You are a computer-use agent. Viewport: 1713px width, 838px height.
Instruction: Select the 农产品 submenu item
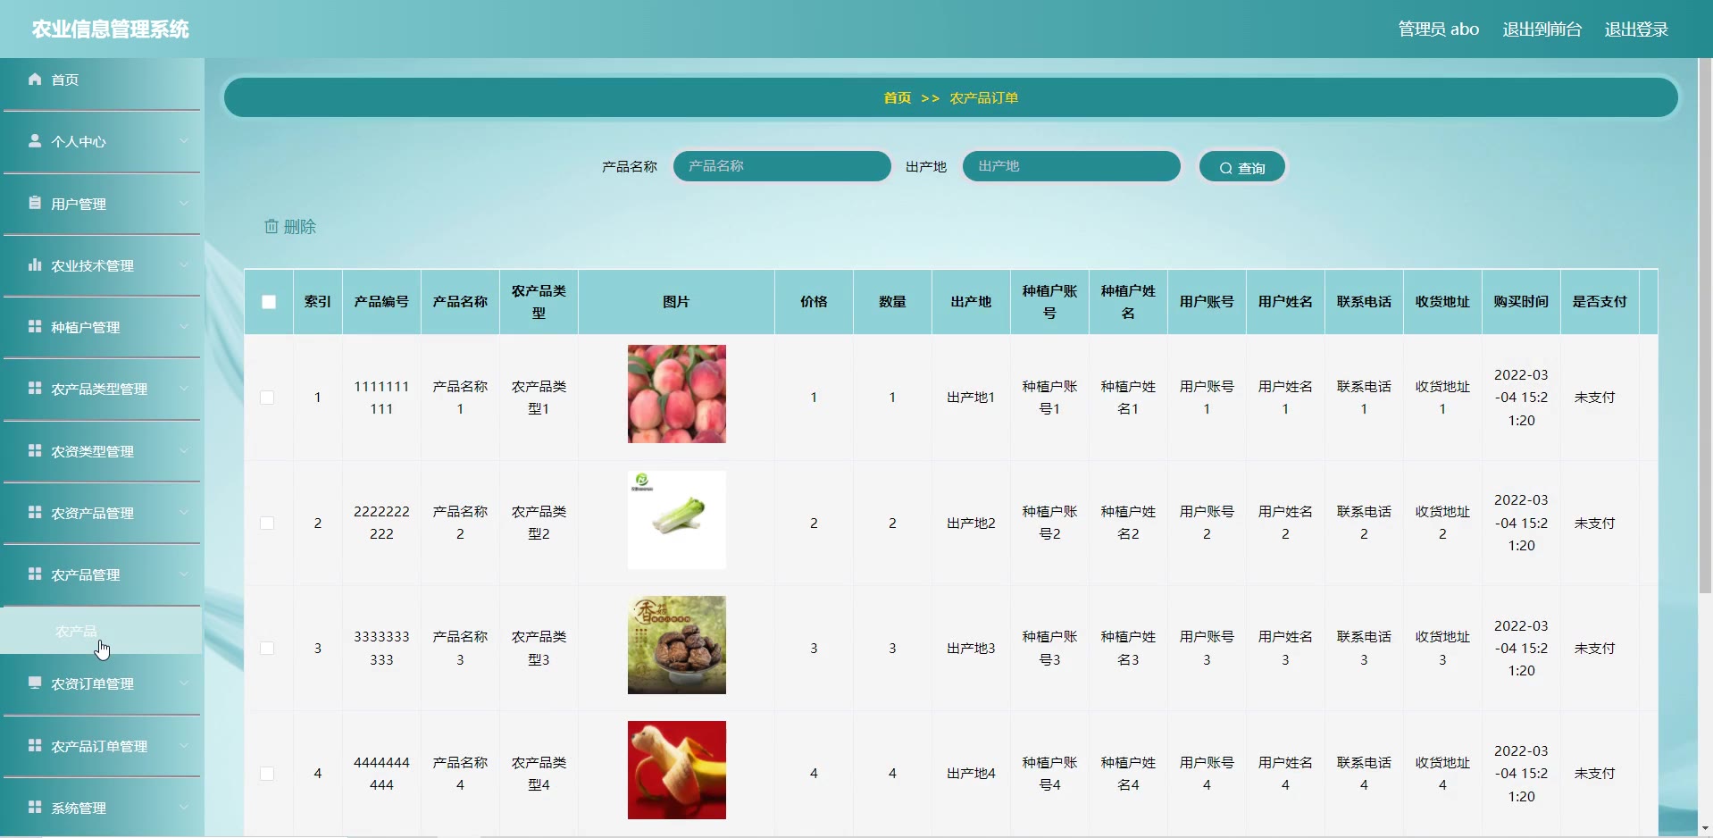point(102,631)
